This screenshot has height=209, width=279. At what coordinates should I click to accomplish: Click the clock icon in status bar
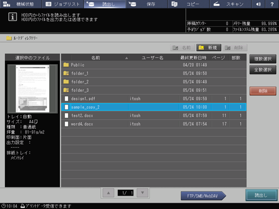3,206
